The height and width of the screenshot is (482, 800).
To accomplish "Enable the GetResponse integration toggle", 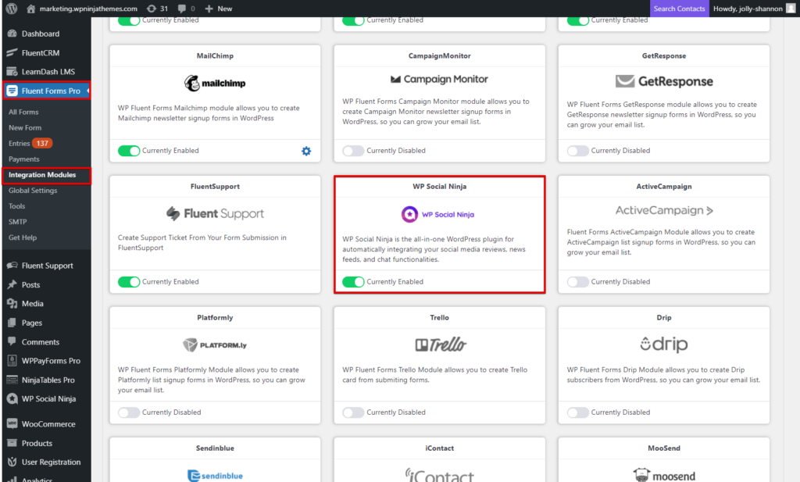I will coord(577,151).
